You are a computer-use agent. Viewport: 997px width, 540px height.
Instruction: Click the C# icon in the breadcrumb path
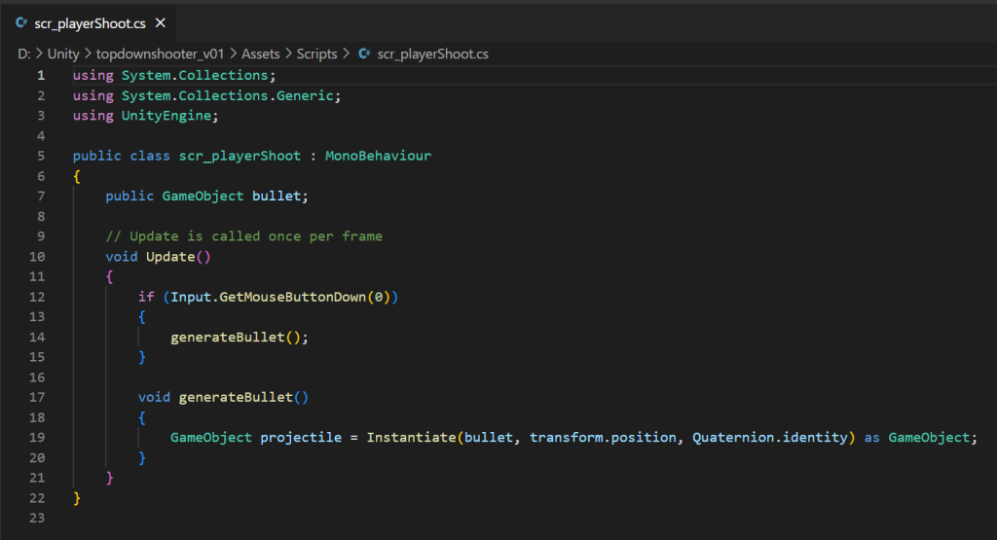(x=364, y=54)
